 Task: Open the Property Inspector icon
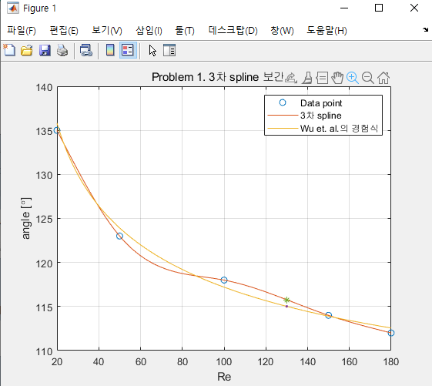click(169, 50)
